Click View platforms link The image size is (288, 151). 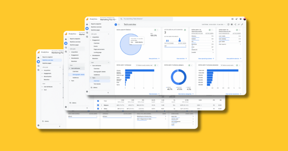coord(154,59)
